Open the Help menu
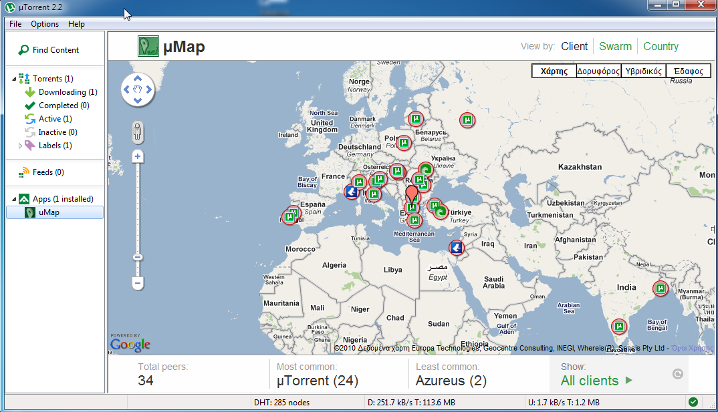718x412 pixels. pyautogui.click(x=76, y=24)
